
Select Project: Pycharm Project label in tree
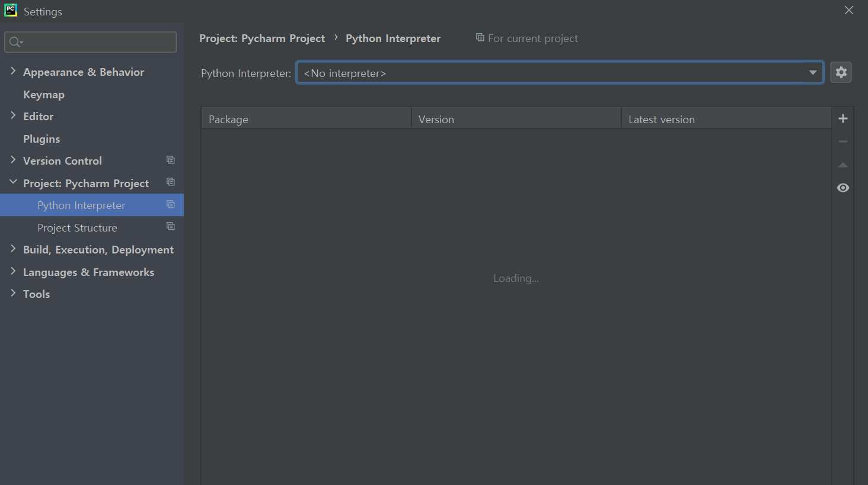[86, 184]
